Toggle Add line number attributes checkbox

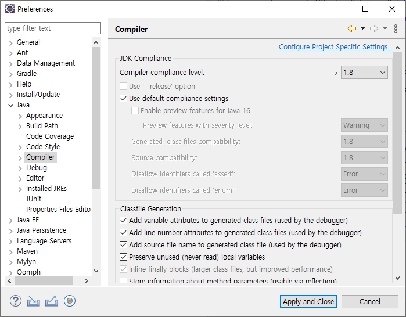click(x=124, y=233)
